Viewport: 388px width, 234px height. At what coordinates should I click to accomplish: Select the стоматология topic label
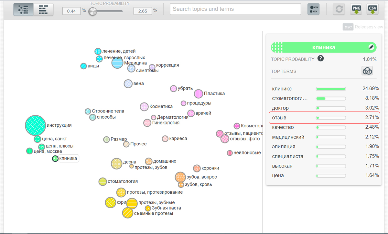click(x=123, y=181)
